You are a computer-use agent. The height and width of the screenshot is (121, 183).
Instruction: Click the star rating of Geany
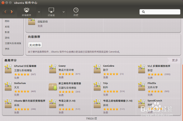[x=66, y=74]
